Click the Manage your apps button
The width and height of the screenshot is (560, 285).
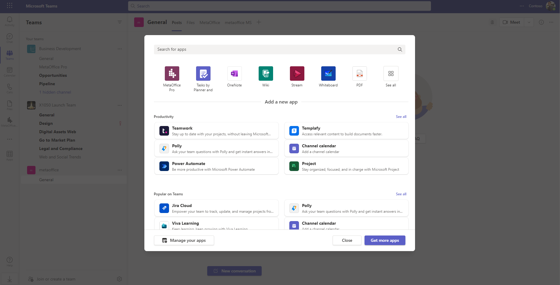pyautogui.click(x=184, y=240)
